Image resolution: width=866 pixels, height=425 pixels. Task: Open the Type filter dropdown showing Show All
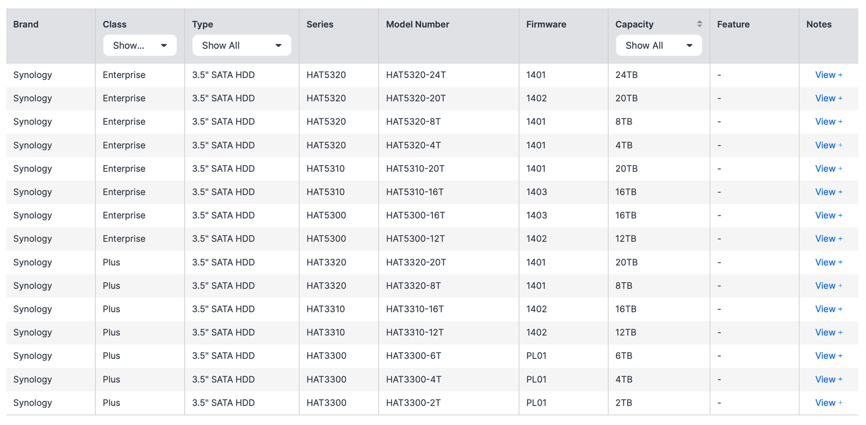click(x=241, y=45)
